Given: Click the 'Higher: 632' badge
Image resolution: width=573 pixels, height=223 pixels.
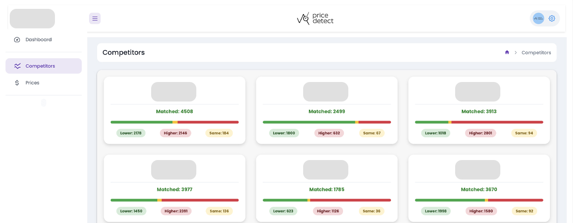Looking at the screenshot, I should point(329,133).
